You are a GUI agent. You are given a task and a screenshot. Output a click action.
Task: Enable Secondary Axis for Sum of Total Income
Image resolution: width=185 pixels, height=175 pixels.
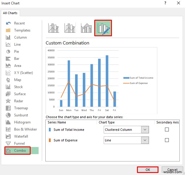click(x=167, y=130)
